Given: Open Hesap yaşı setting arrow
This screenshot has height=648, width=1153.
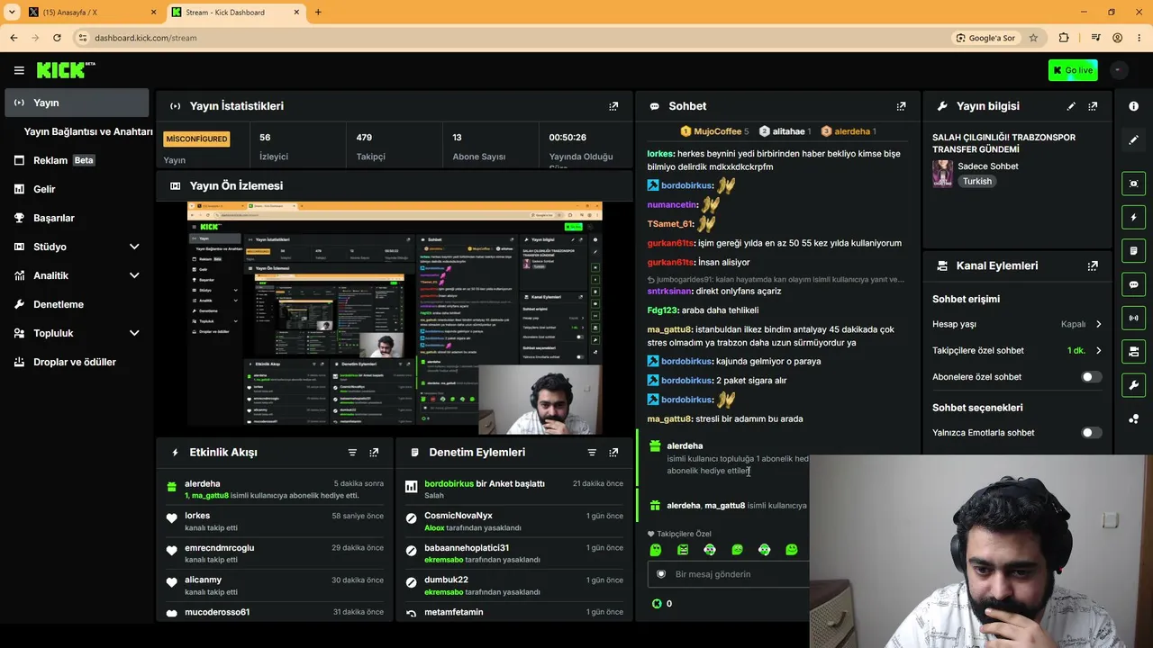Looking at the screenshot, I should click(x=1098, y=324).
